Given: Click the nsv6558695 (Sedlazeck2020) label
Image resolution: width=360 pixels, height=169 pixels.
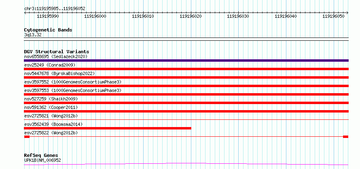Looking at the screenshot, I should [56, 56].
